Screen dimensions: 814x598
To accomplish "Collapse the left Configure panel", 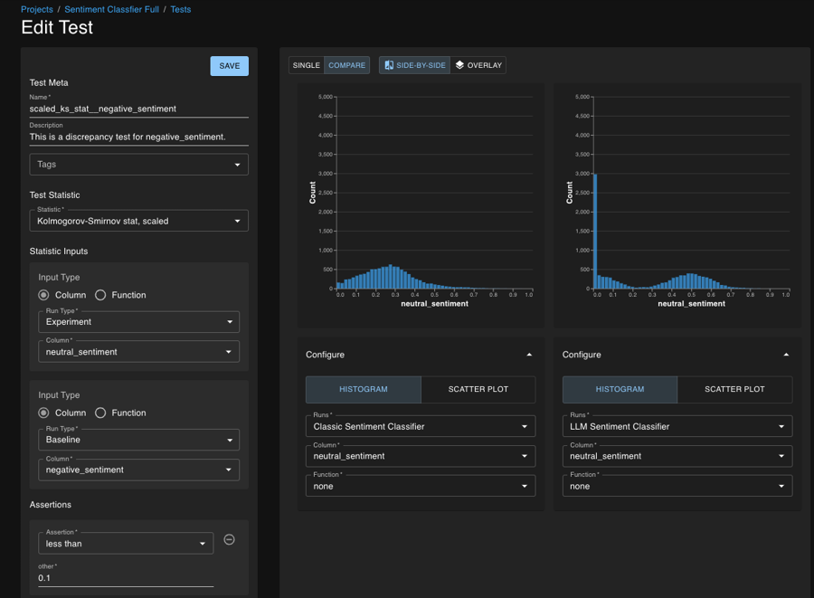I will [x=529, y=355].
